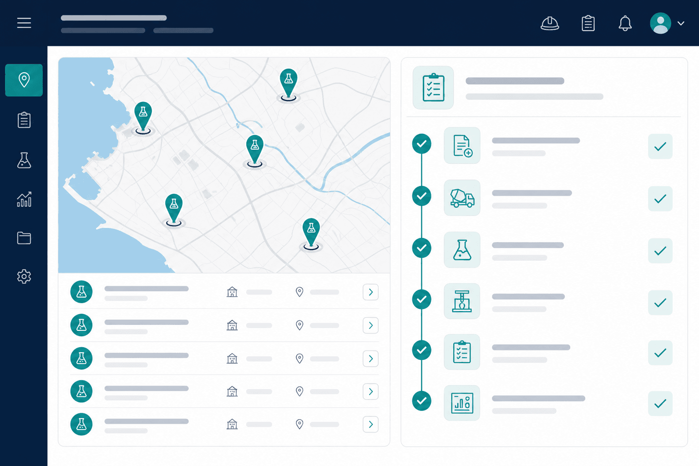699x466 pixels.
Task: Open the folder sidebar item
Action: [24, 238]
